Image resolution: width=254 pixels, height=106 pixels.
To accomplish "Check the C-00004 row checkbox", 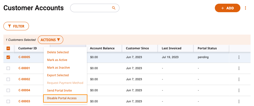I will tap(8, 90).
